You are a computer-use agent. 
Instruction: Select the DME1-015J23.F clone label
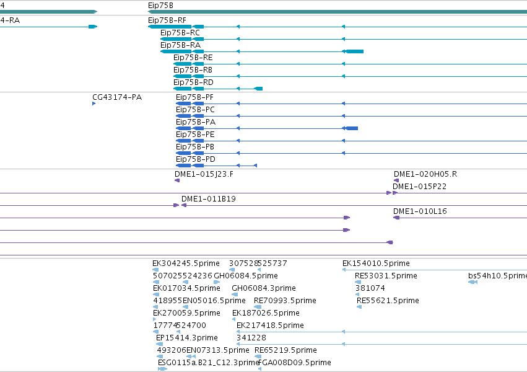tap(204, 174)
